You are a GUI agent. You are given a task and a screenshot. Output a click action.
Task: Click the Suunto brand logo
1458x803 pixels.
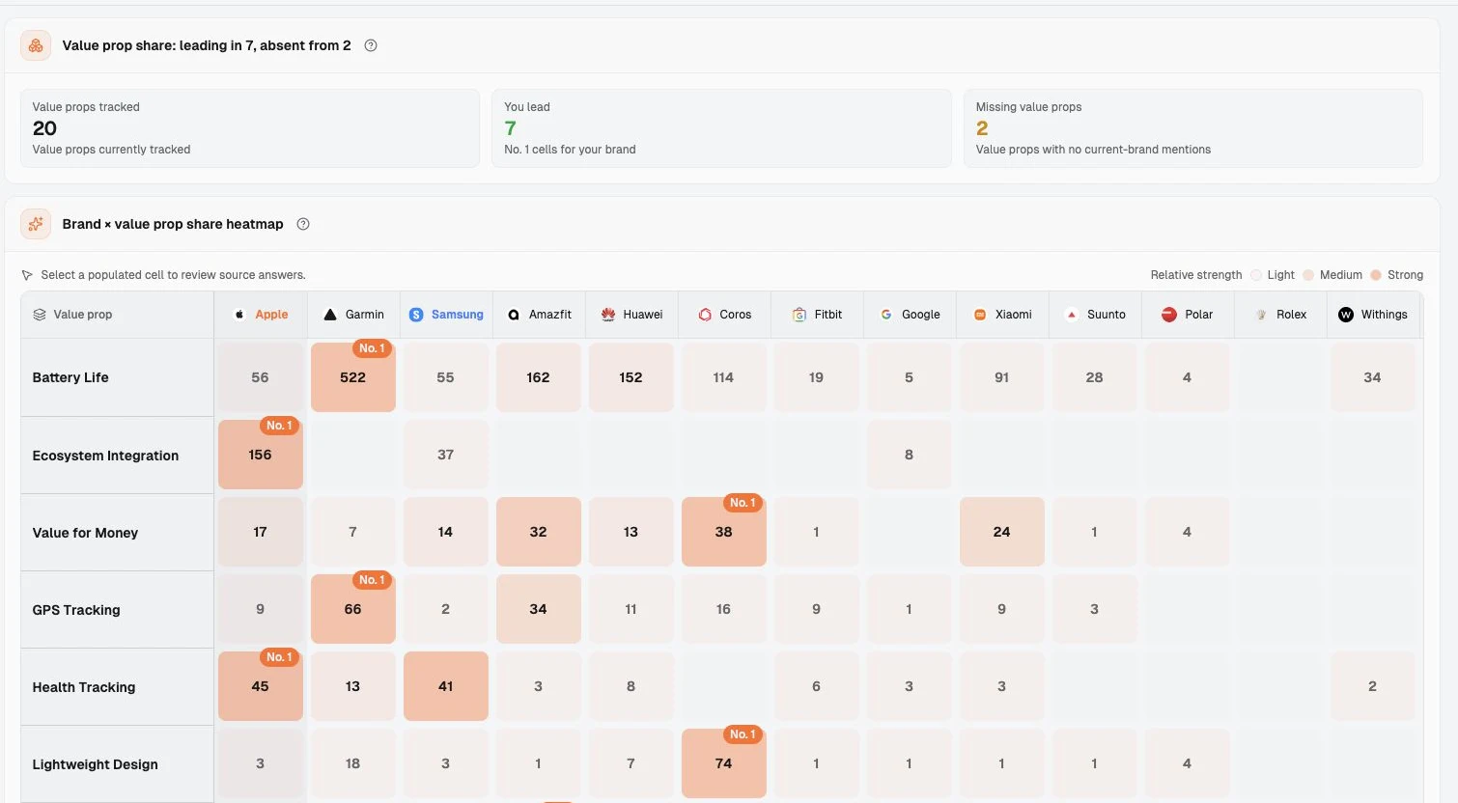point(1072,315)
